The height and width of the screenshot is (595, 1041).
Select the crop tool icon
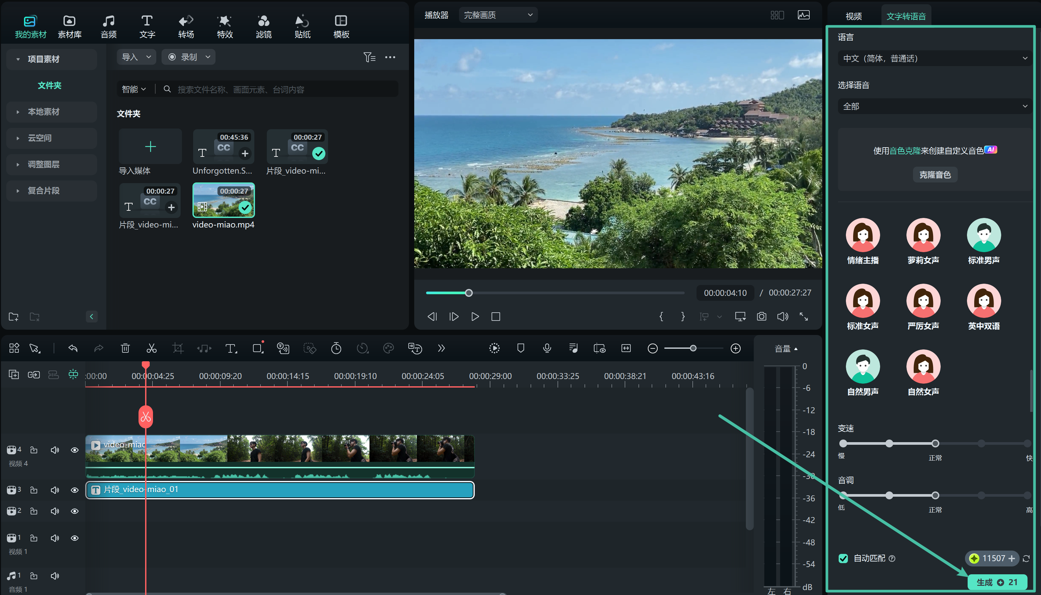[x=177, y=348]
